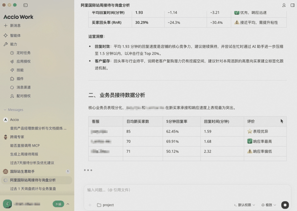Expand the account menu chevron
297x211 pixels.
pyautogui.click(x=67, y=204)
